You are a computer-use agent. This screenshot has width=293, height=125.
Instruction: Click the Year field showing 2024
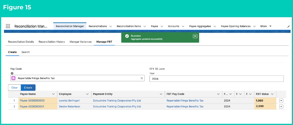217,79
